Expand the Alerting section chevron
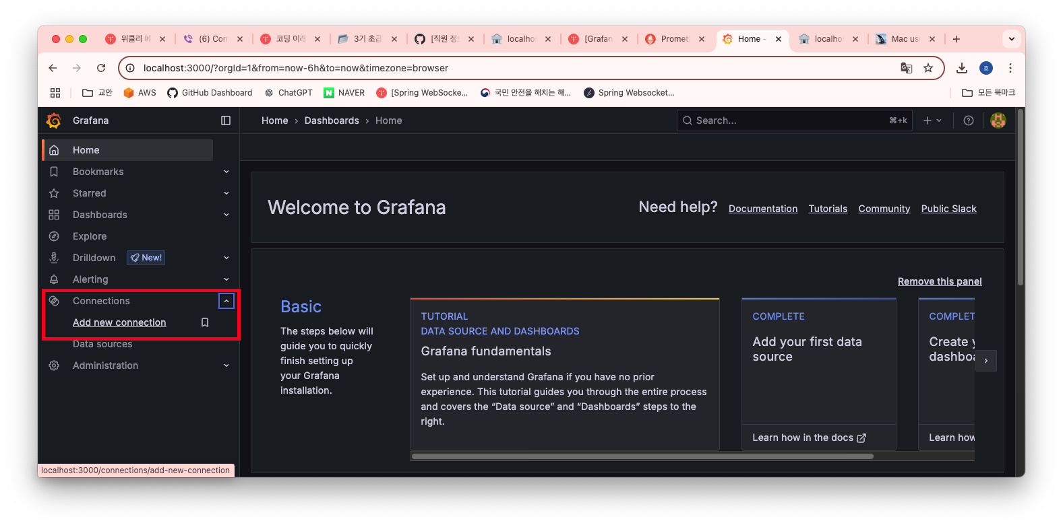The height and width of the screenshot is (527, 1063). coord(226,279)
